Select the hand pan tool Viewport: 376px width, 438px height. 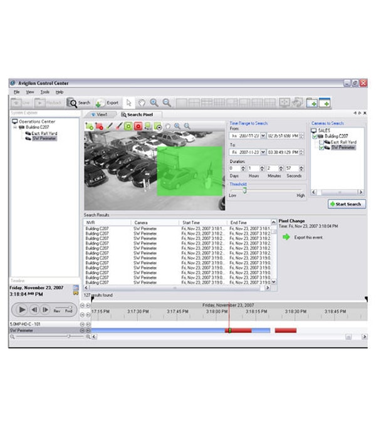(142, 103)
